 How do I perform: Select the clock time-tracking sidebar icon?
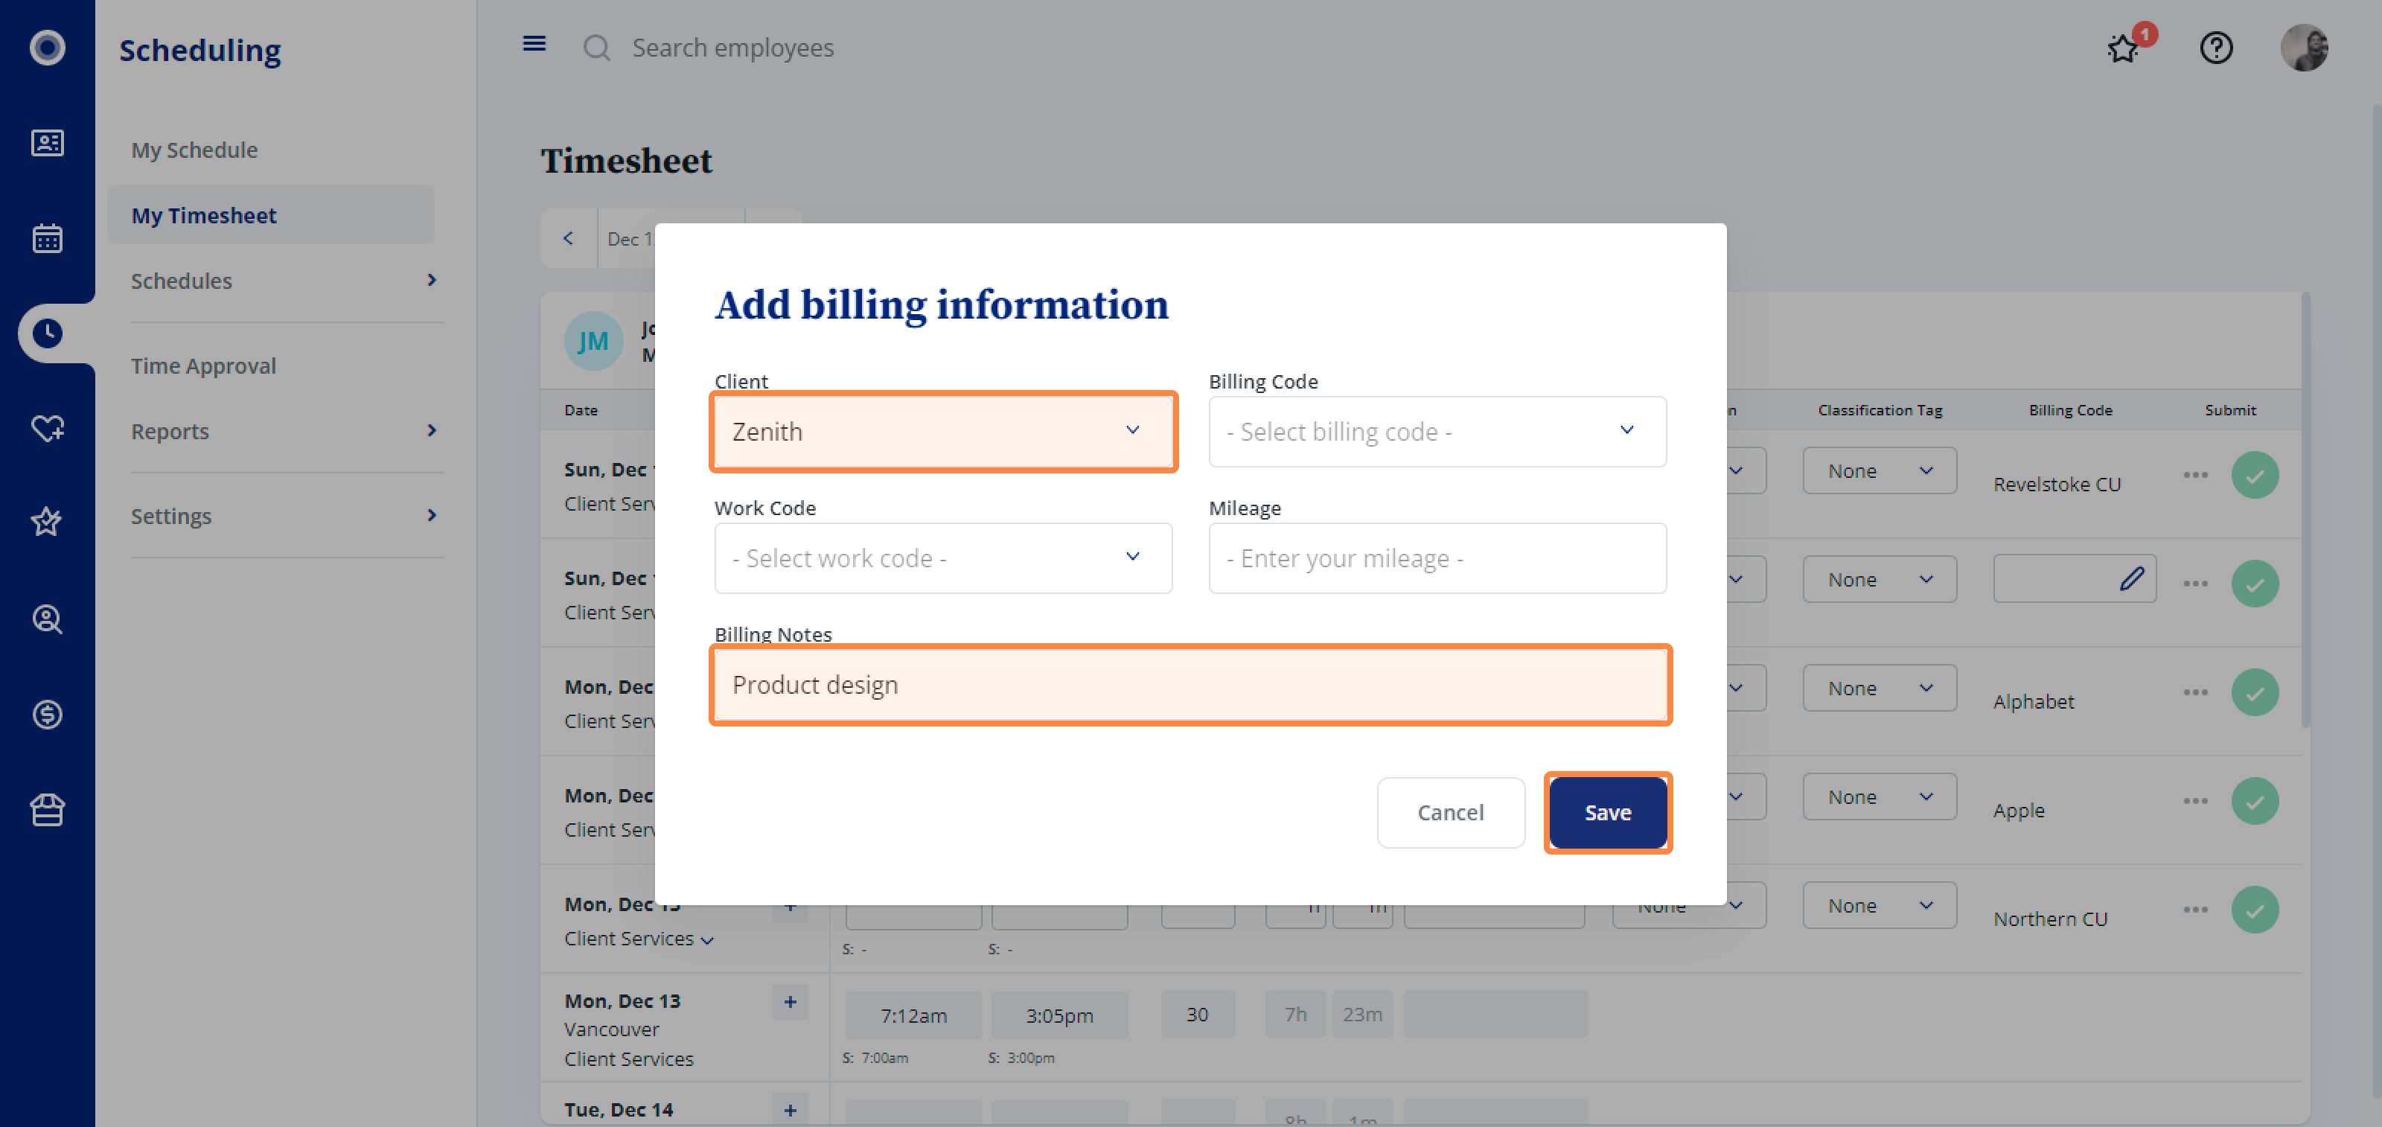[x=47, y=333]
